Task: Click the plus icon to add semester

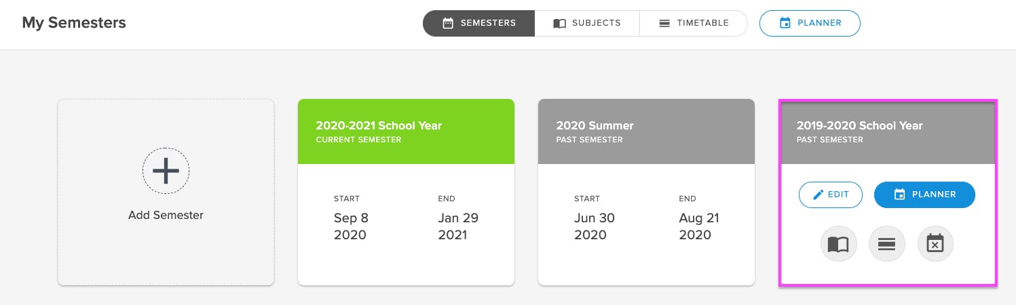Action: pos(166,171)
